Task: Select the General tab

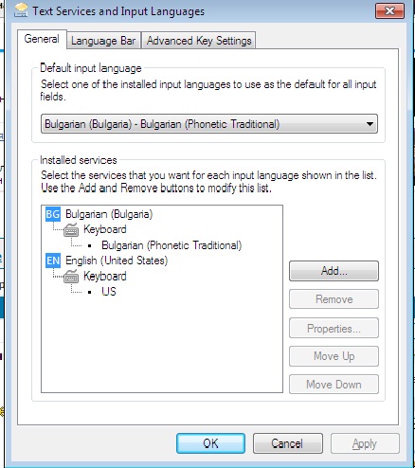Action: pyautogui.click(x=42, y=39)
